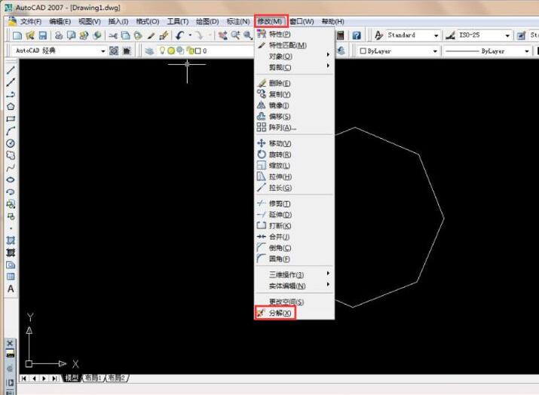
Task: Switch to the 模型 tab
Action: pyautogui.click(x=72, y=378)
